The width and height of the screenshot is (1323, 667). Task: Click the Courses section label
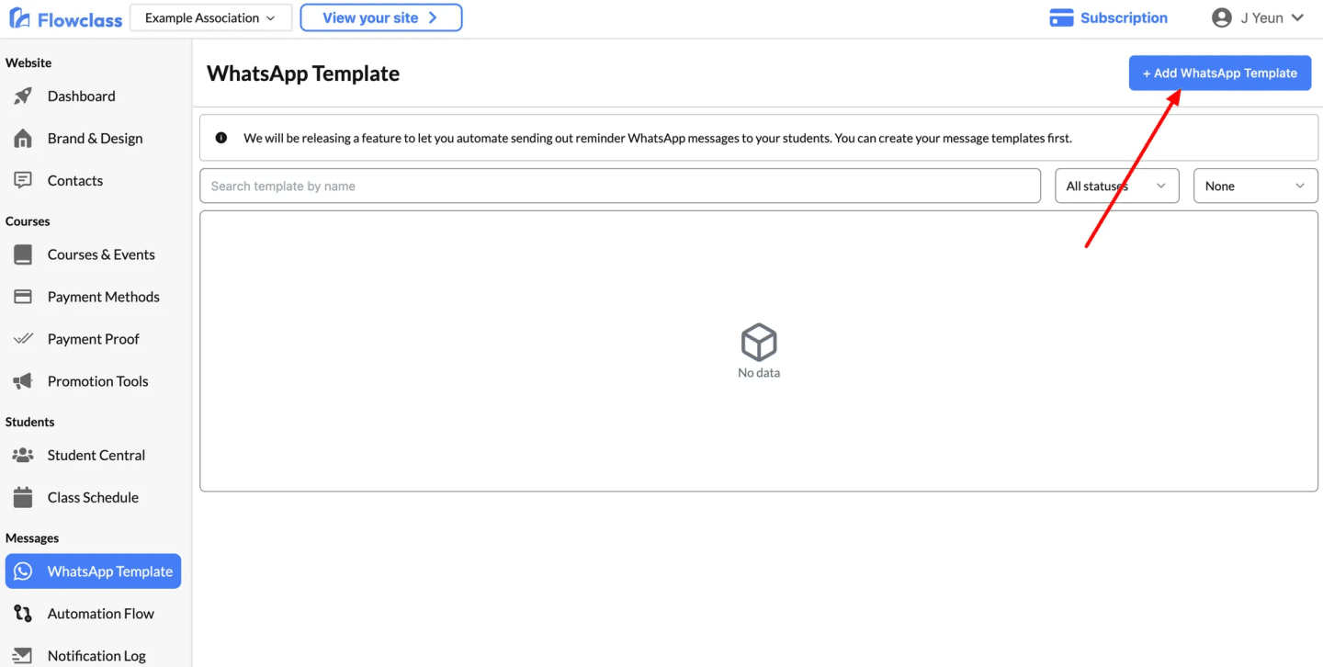28,221
